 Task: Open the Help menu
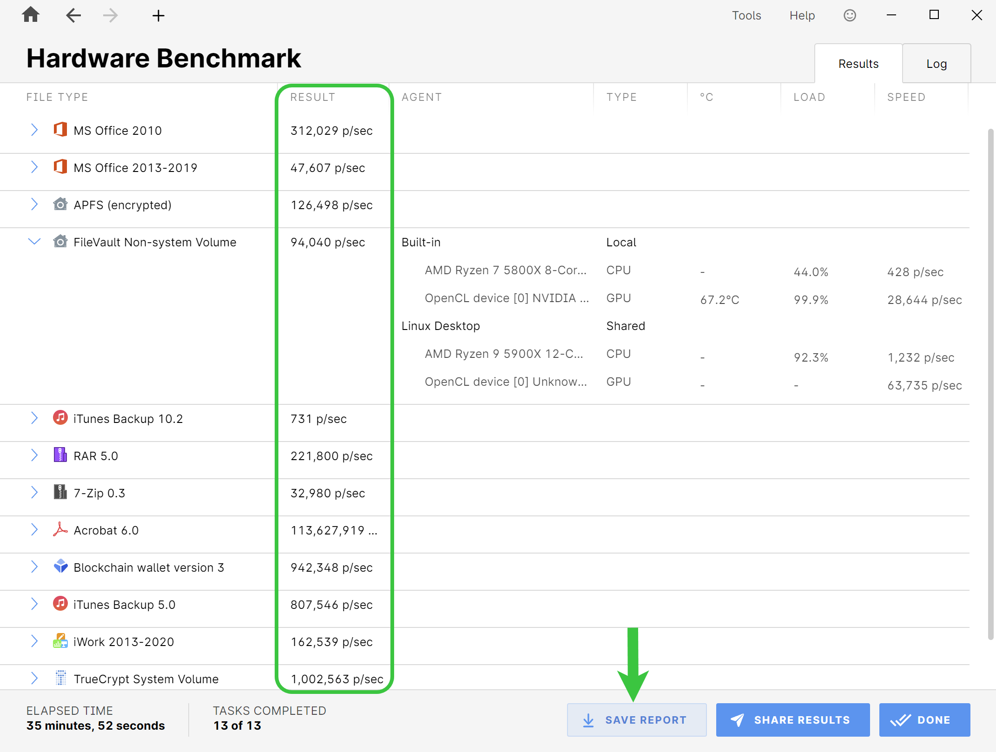point(802,16)
